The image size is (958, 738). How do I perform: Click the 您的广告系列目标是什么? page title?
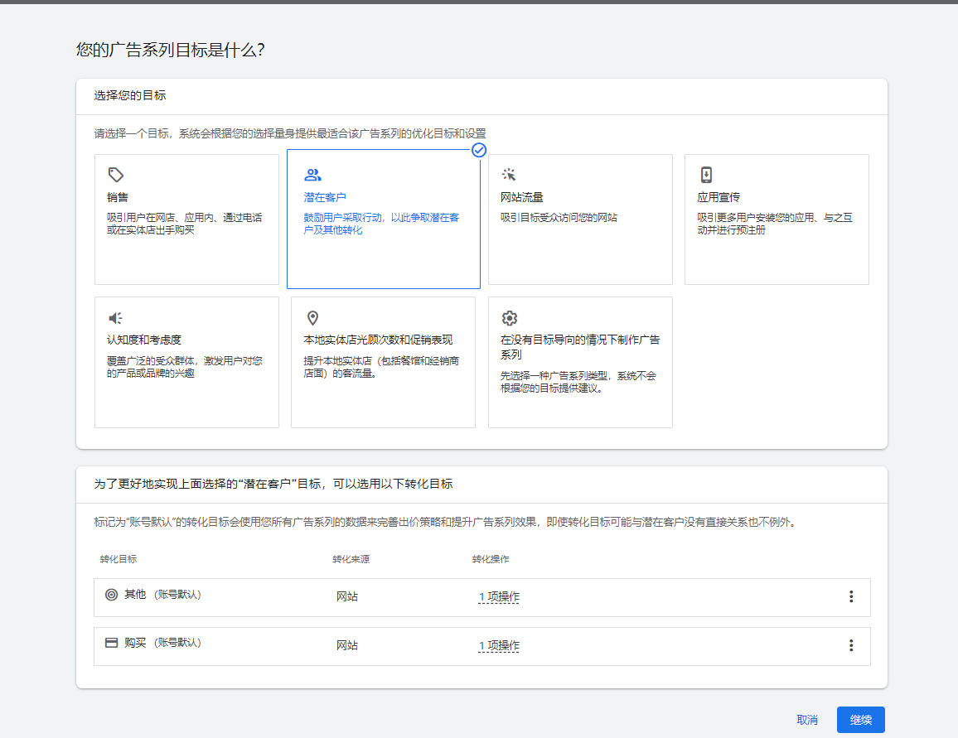[171, 50]
